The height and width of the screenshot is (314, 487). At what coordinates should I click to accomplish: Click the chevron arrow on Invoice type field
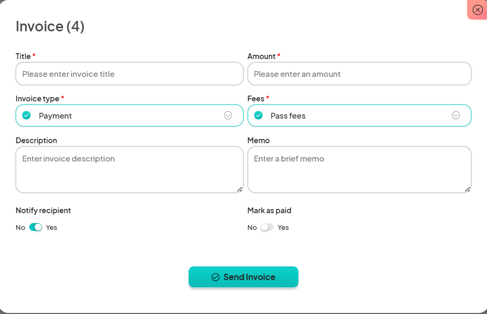[x=228, y=115]
